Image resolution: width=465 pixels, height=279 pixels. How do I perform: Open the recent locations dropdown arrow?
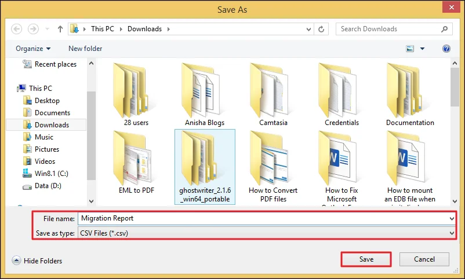(47, 29)
